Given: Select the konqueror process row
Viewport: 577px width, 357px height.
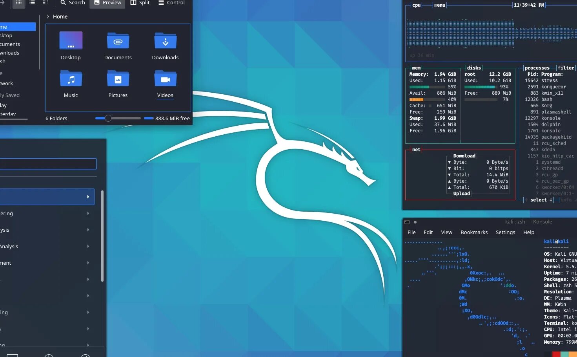Looking at the screenshot, I should coord(549,87).
